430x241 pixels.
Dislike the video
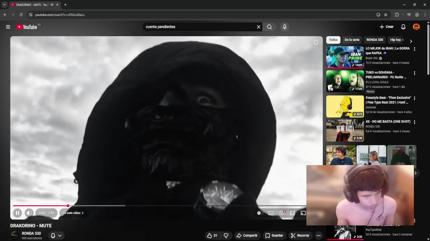pos(226,236)
